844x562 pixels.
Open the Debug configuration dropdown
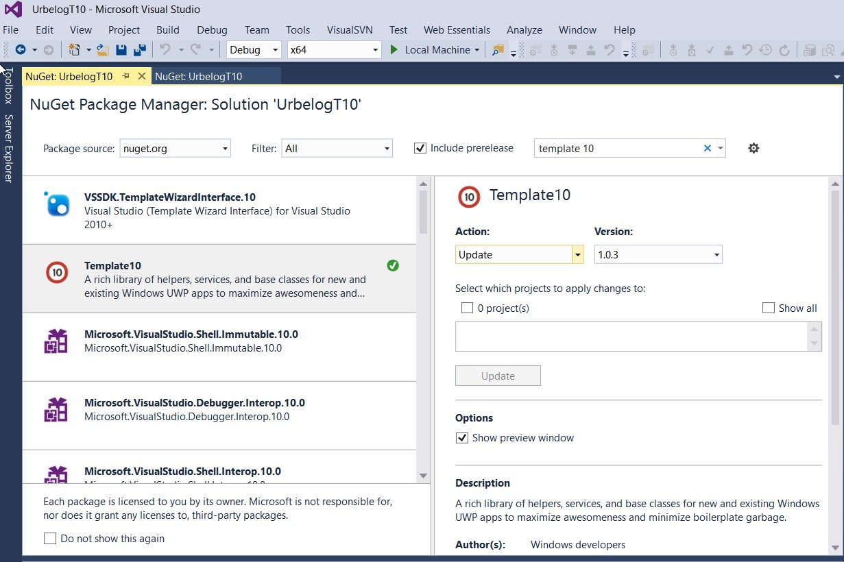tap(254, 49)
